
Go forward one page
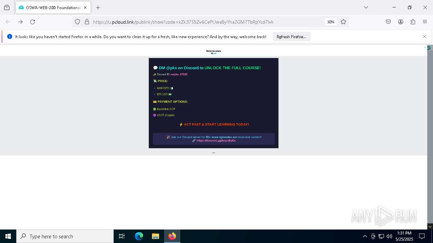(x=20, y=22)
